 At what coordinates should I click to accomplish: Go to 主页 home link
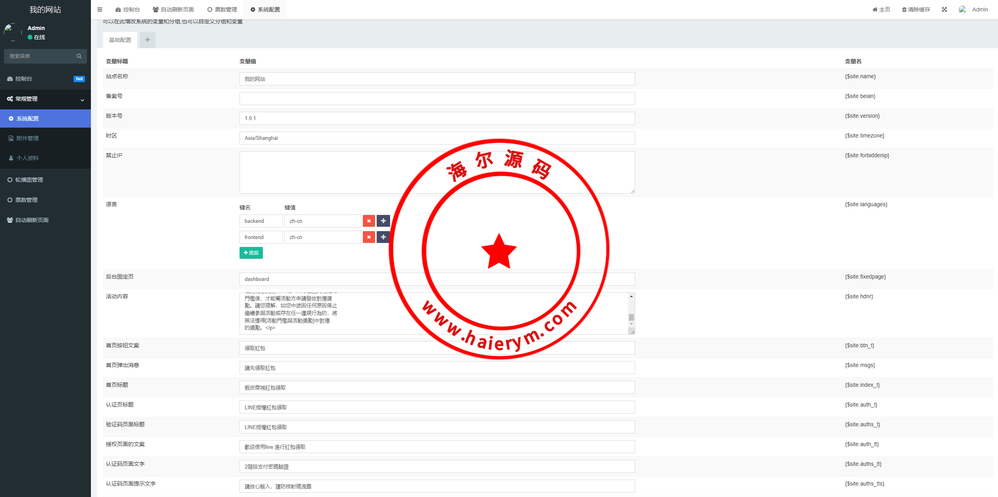(x=881, y=9)
